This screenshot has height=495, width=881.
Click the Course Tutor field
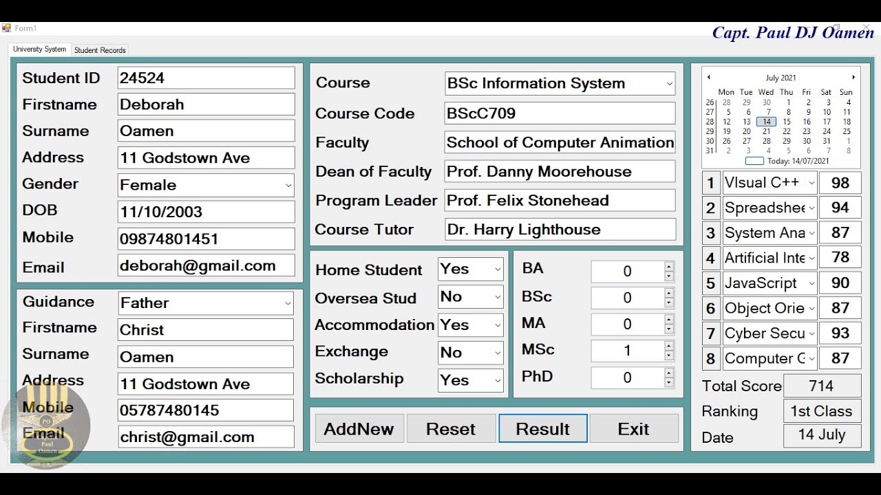coord(560,230)
